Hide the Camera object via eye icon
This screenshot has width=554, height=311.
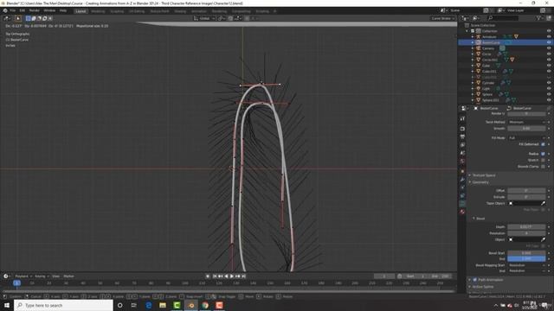point(549,48)
